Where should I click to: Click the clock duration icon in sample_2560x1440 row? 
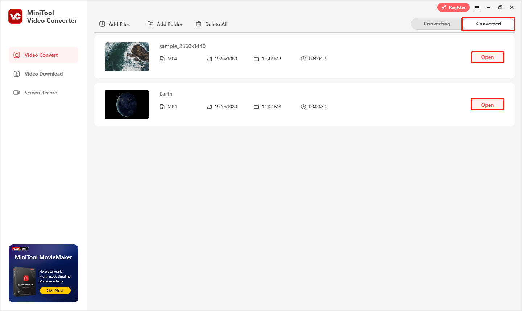pyautogui.click(x=303, y=59)
